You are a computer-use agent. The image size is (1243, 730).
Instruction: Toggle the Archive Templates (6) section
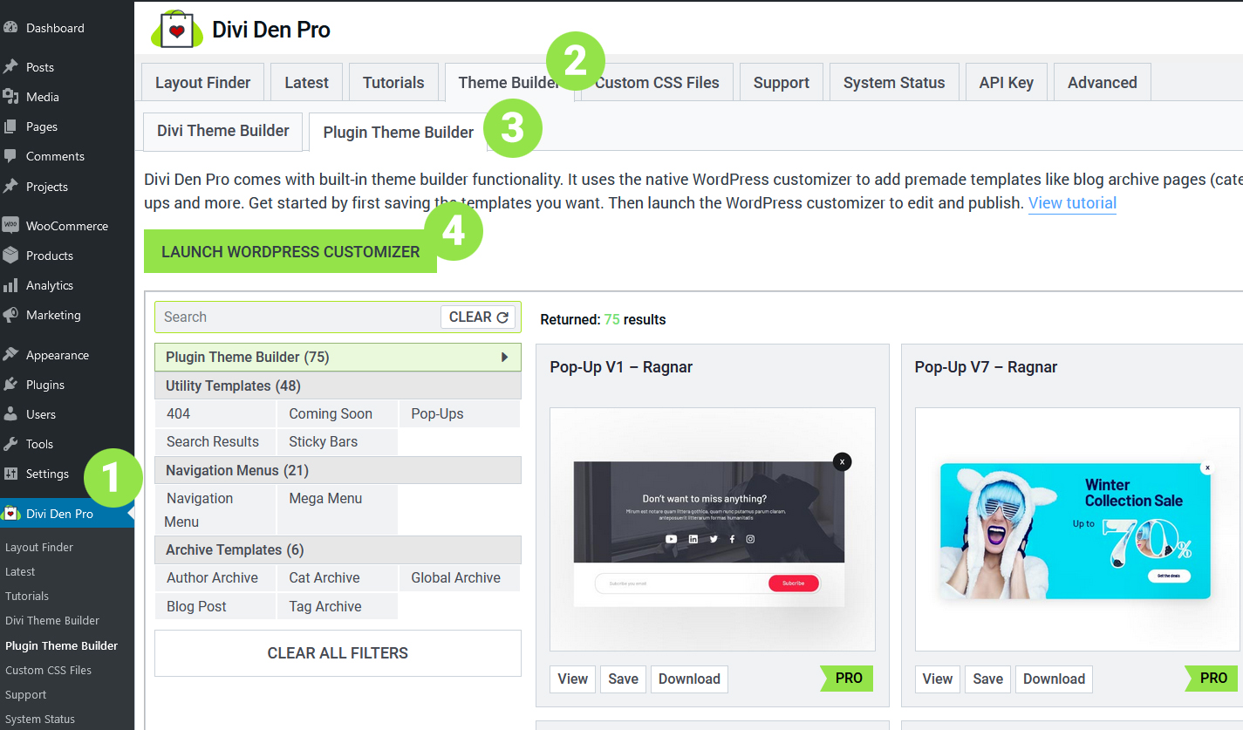(338, 549)
